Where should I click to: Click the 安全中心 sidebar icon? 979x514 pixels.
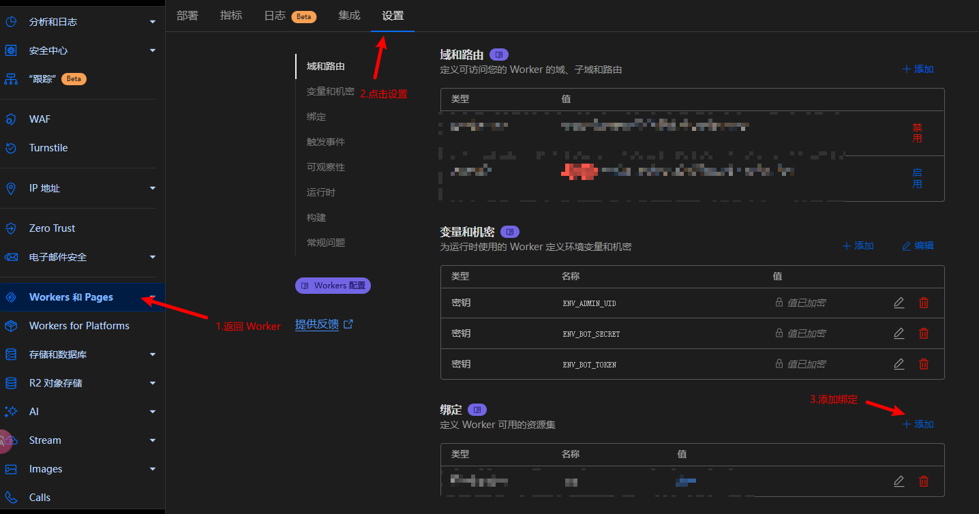[11, 50]
